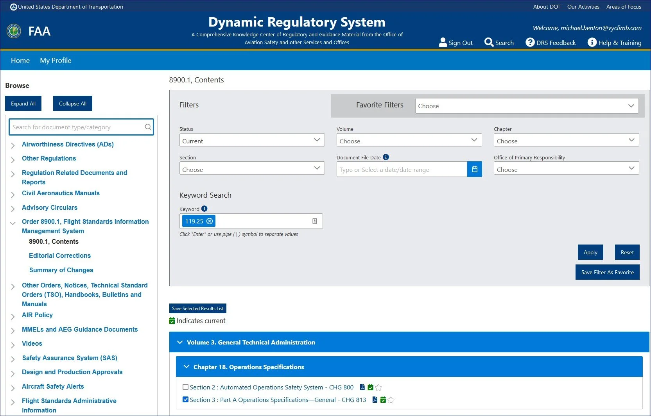Expand the Advisory Circulars tree node
Viewport: 651px width, 416px height.
[x=13, y=209]
